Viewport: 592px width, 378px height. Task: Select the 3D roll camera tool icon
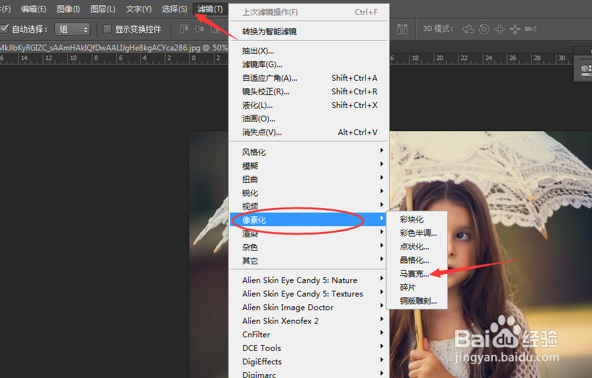(483, 28)
